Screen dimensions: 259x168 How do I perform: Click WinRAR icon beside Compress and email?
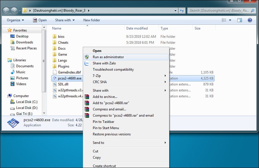[x=87, y=109]
